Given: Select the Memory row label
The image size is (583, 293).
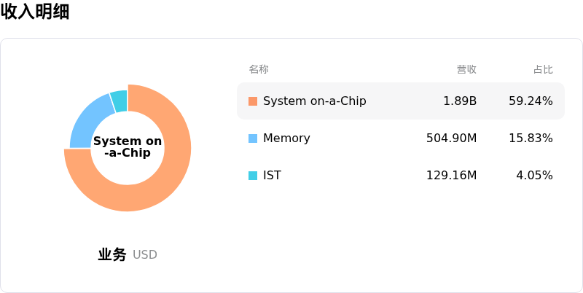Looking at the screenshot, I should pyautogui.click(x=286, y=138).
